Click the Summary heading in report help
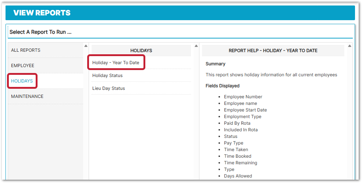The width and height of the screenshot is (362, 183). (x=216, y=64)
